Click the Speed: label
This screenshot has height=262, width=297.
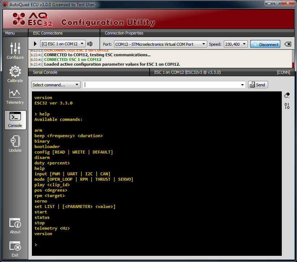[215, 44]
